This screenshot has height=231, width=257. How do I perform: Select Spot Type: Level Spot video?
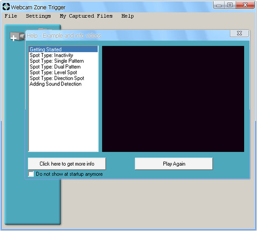(63, 72)
